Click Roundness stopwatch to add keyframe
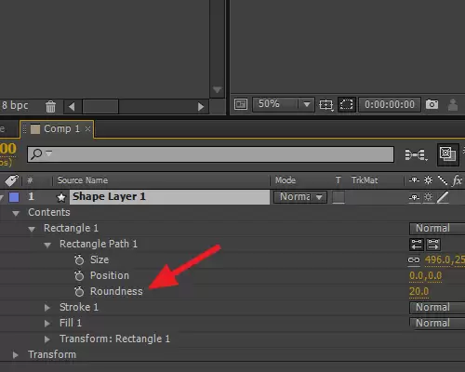This screenshot has height=372, width=465. coord(79,291)
